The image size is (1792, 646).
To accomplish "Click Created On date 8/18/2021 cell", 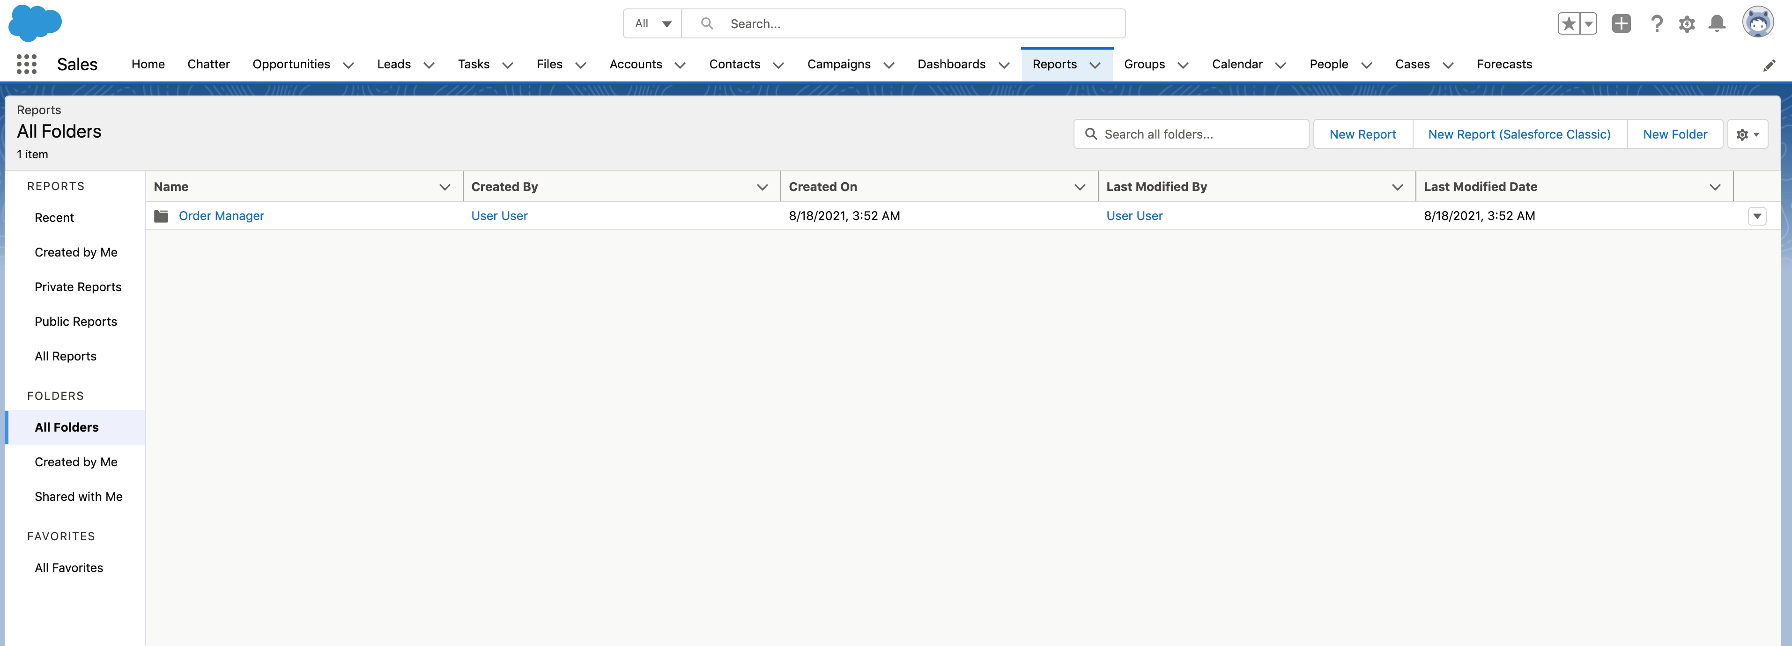I will click(844, 216).
